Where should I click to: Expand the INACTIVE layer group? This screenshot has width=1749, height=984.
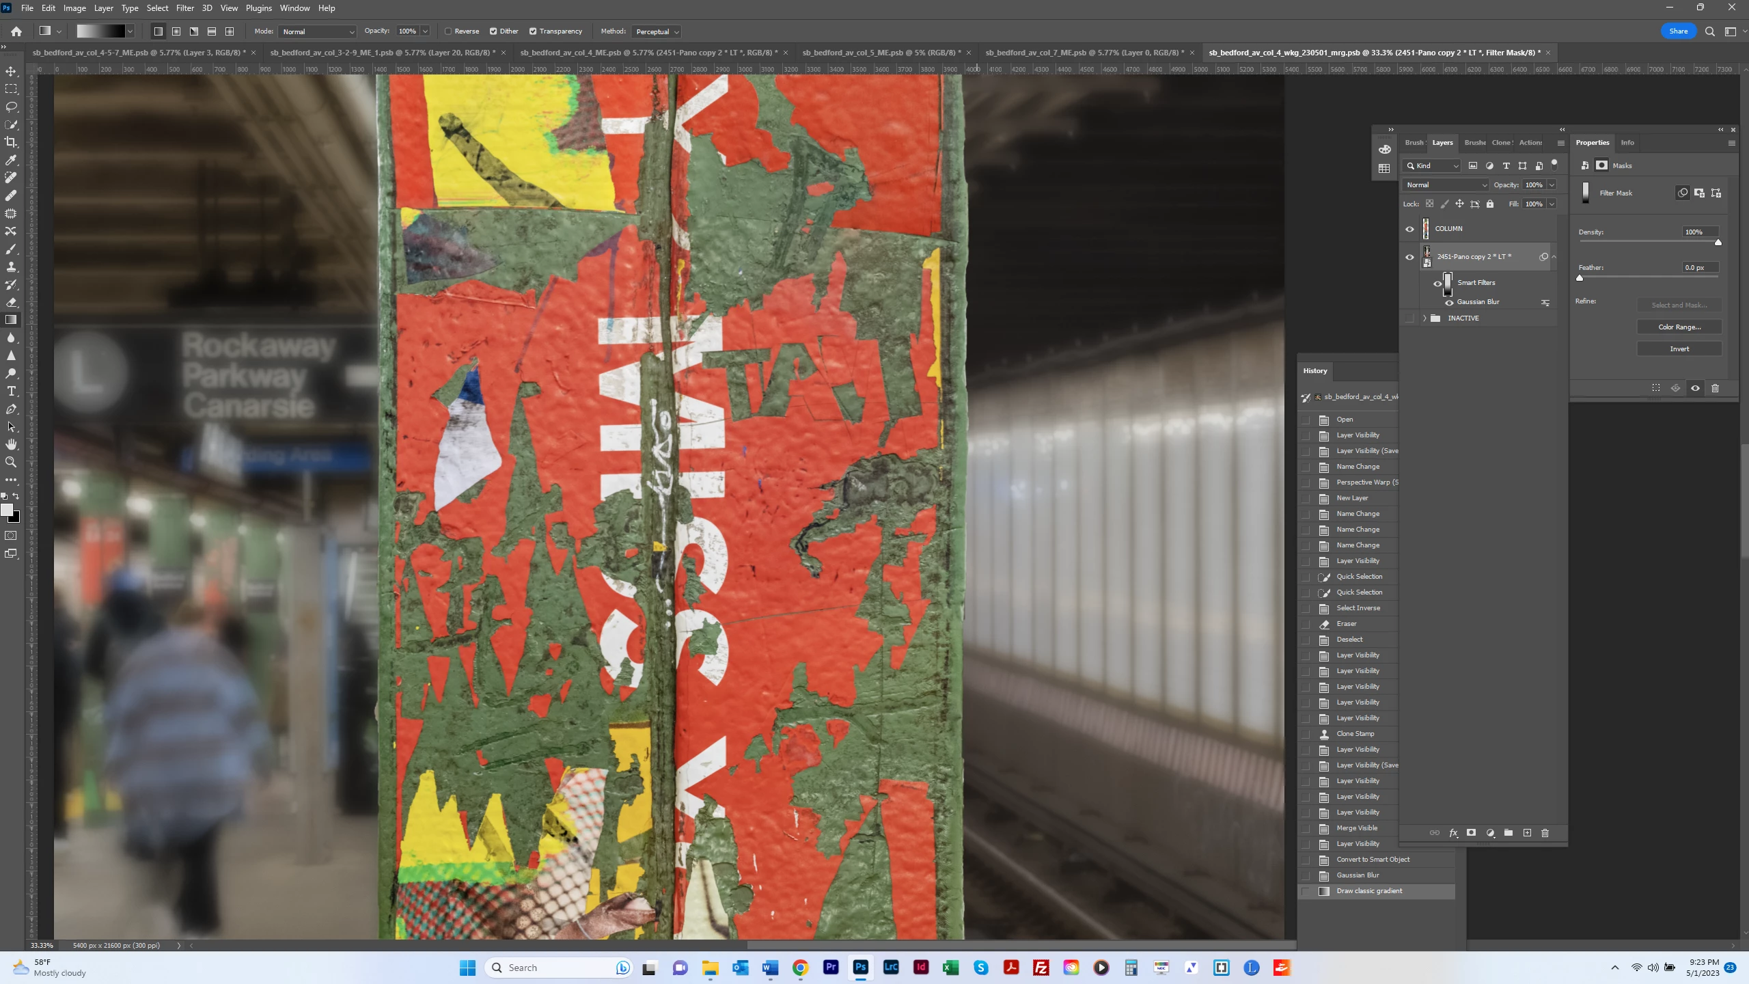point(1424,318)
